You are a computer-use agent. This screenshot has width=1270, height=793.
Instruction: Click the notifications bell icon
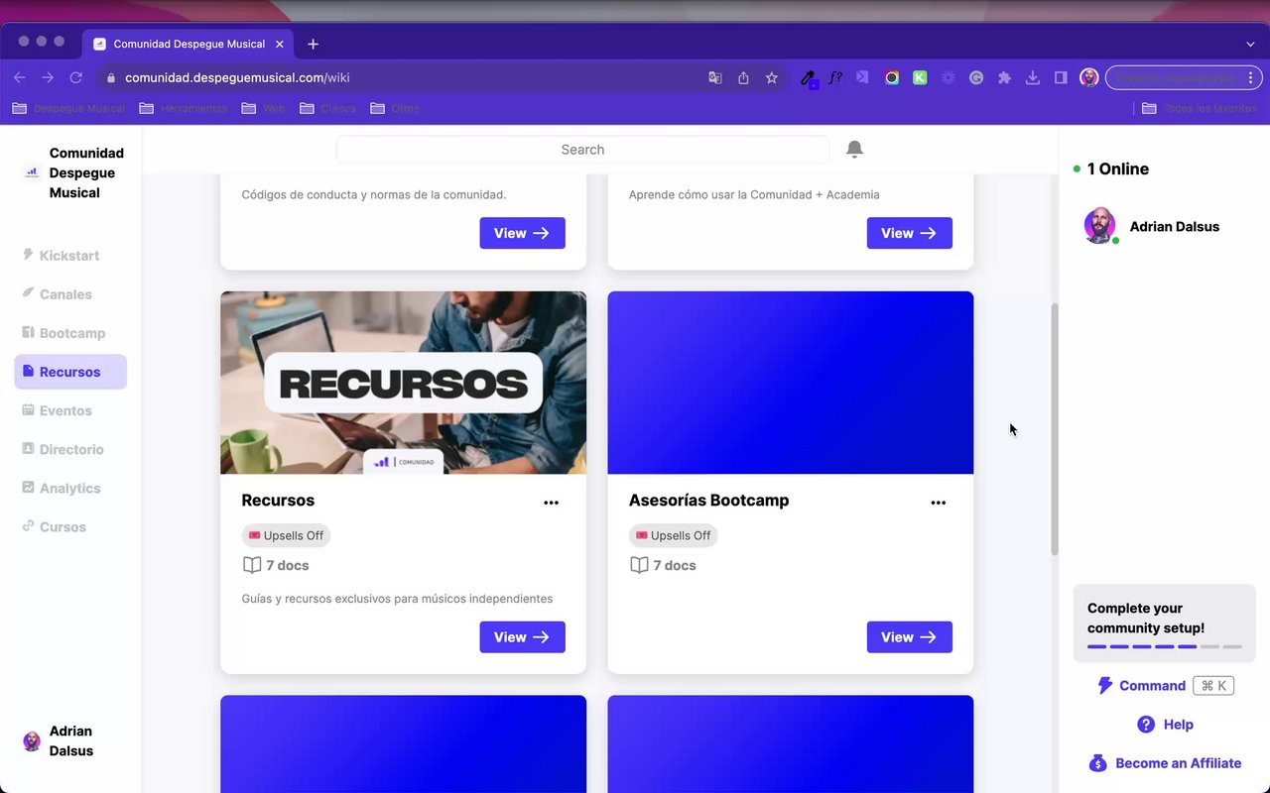(854, 149)
